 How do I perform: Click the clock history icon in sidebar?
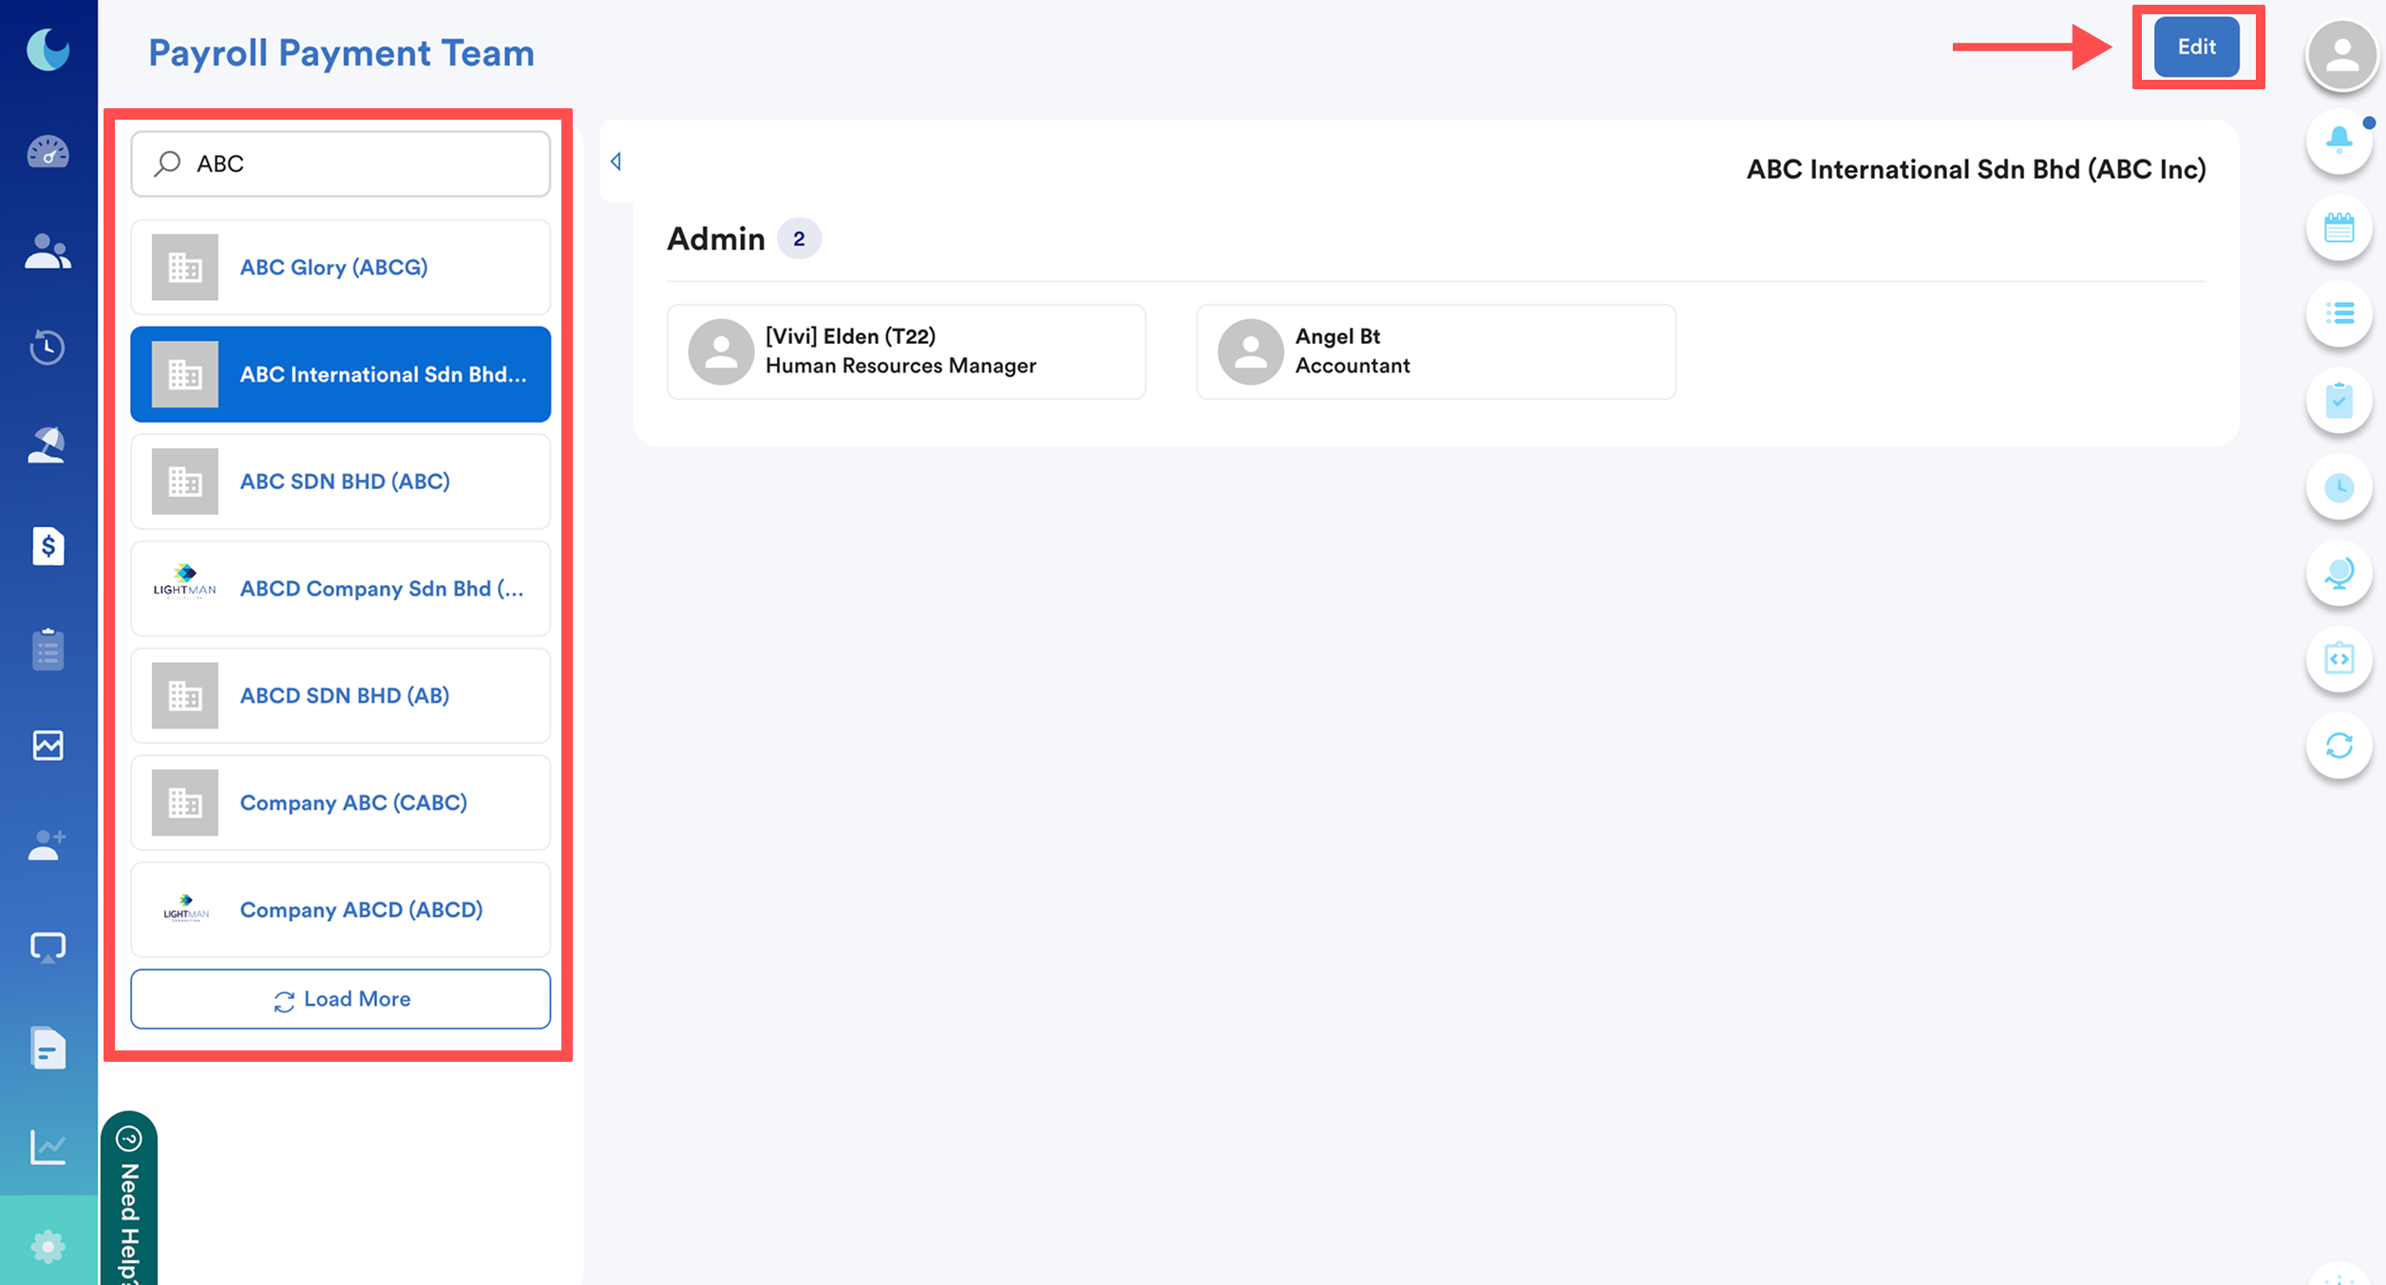(47, 347)
